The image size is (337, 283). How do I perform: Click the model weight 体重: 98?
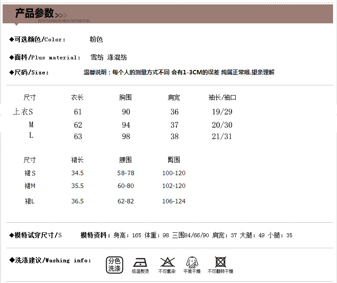pos(157,235)
